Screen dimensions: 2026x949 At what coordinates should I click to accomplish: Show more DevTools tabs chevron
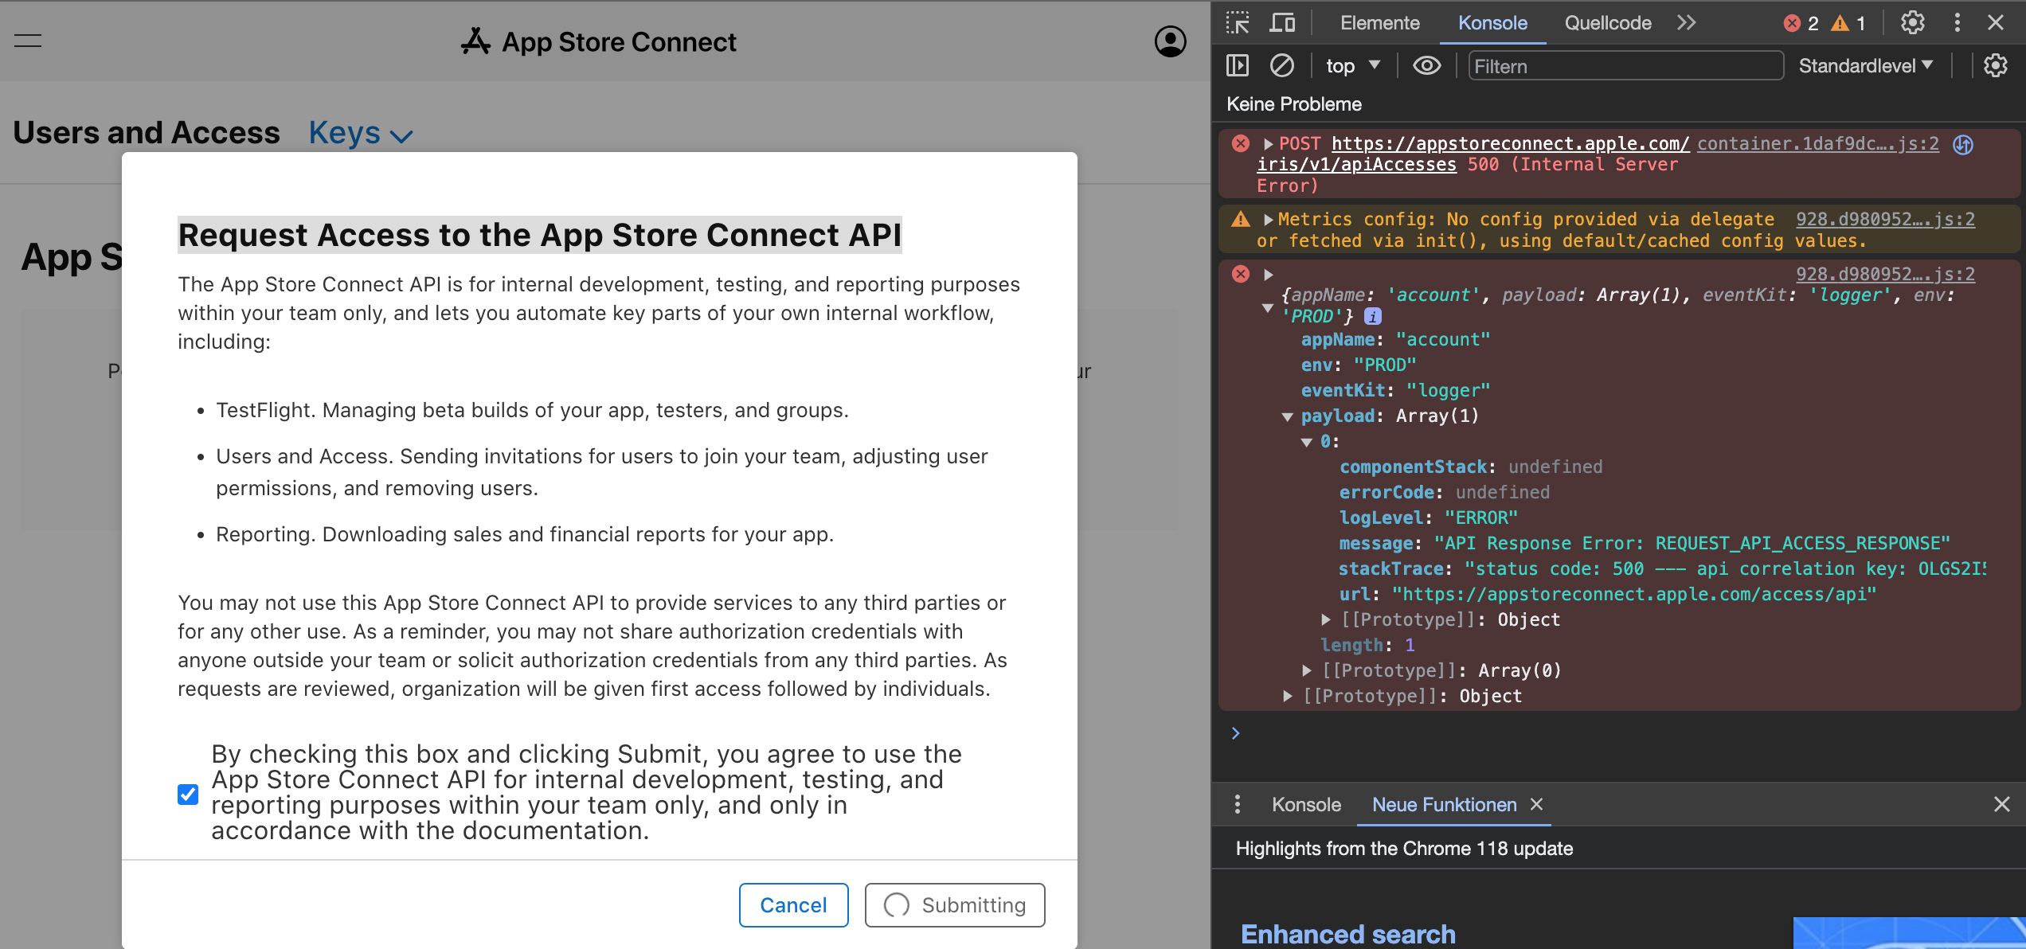click(1686, 23)
